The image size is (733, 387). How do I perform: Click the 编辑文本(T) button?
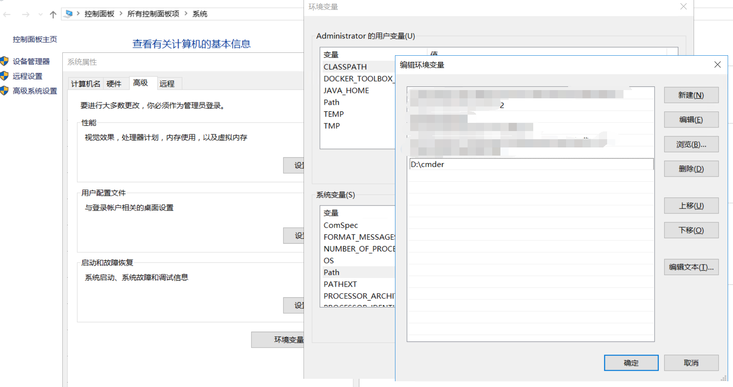point(691,267)
